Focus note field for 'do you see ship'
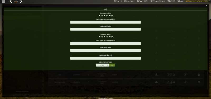The width and height of the screenshot is (211, 99). [105, 29]
